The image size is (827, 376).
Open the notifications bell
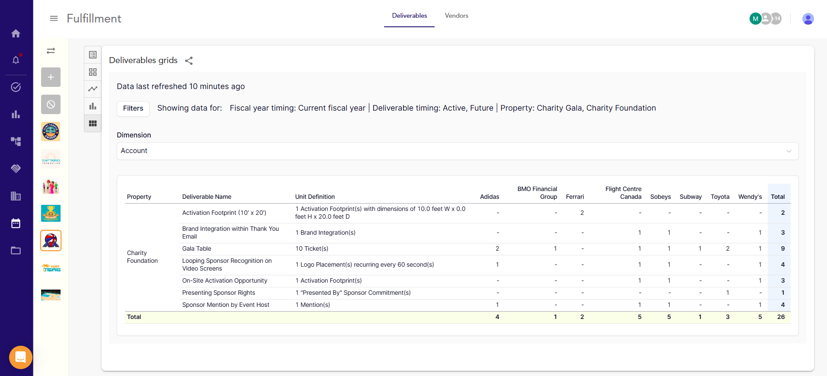(16, 60)
